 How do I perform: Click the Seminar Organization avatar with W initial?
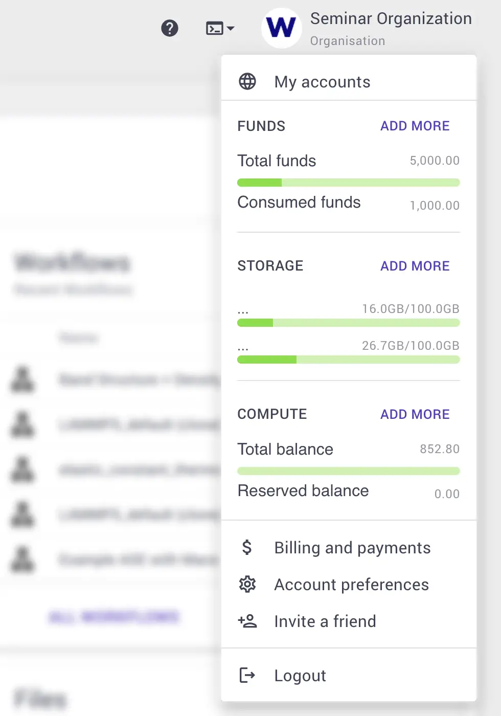(281, 28)
